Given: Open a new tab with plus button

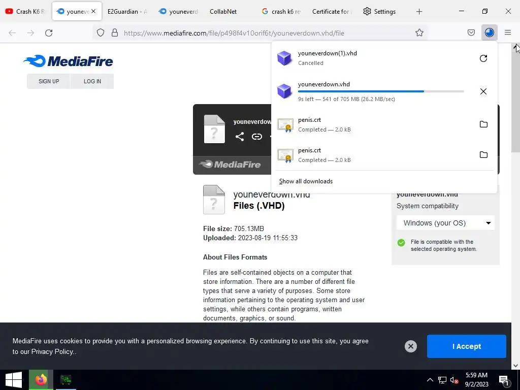Looking at the screenshot, I should pyautogui.click(x=419, y=12).
